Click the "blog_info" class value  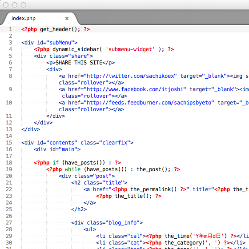point(122,223)
